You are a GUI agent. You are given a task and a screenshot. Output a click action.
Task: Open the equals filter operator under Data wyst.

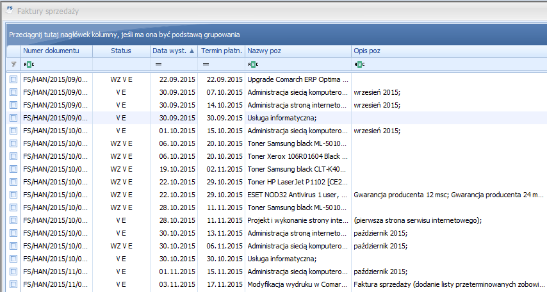158,64
